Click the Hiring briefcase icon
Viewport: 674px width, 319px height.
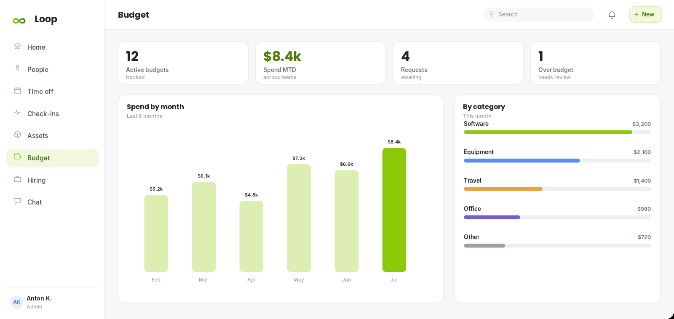(x=17, y=179)
